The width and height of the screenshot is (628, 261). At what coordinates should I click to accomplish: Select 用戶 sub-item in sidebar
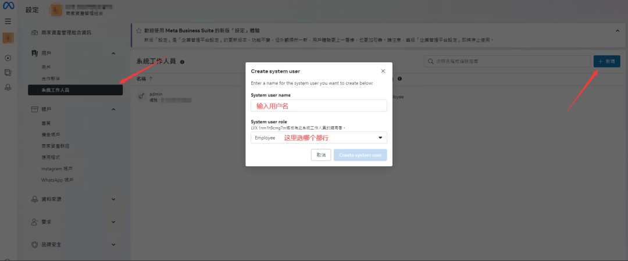pyautogui.click(x=46, y=67)
